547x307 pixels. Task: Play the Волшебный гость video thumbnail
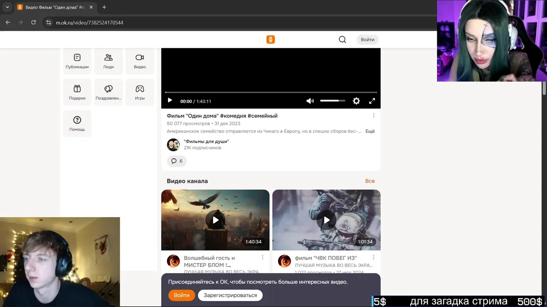coord(215,220)
